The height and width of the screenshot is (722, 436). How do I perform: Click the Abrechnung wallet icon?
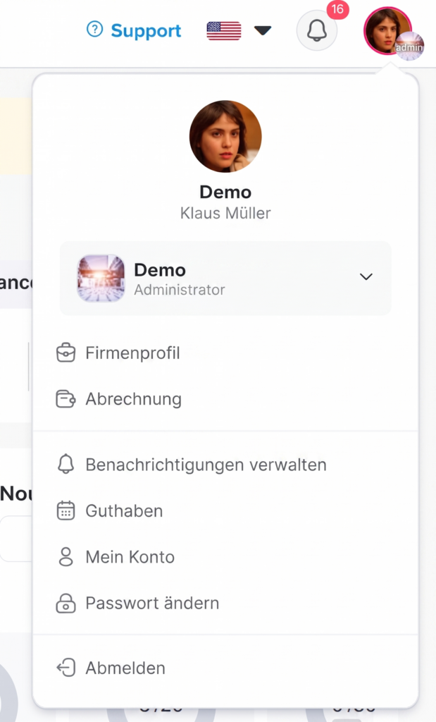pos(66,399)
